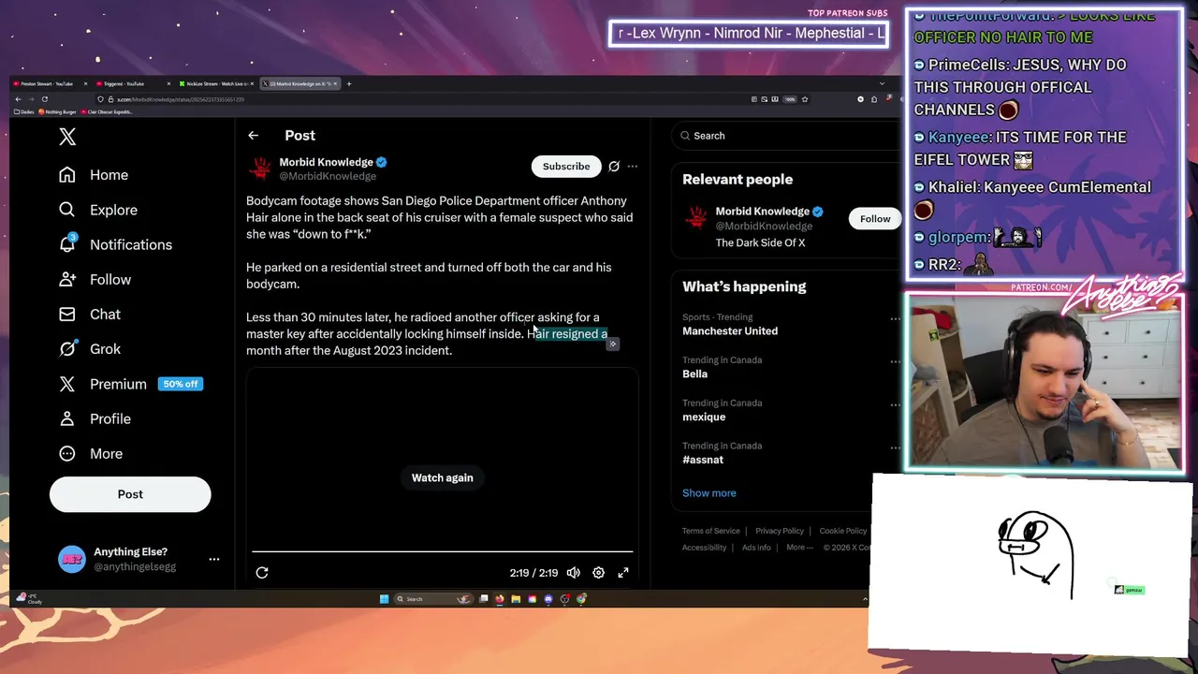This screenshot has height=674, width=1198.
Task: Open Explore in the X sidebar
Action: 98,210
